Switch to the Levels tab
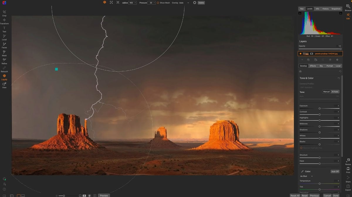The image size is (352, 197). [309, 9]
